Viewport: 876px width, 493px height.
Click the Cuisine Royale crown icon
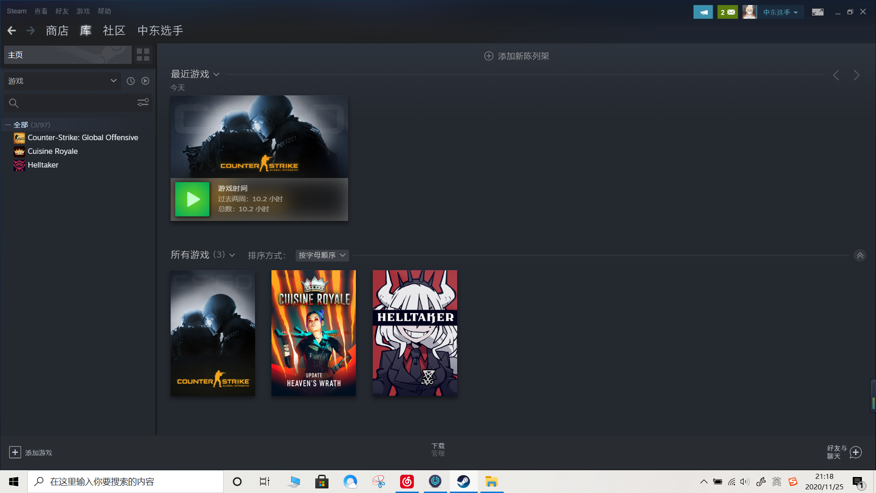tap(19, 152)
